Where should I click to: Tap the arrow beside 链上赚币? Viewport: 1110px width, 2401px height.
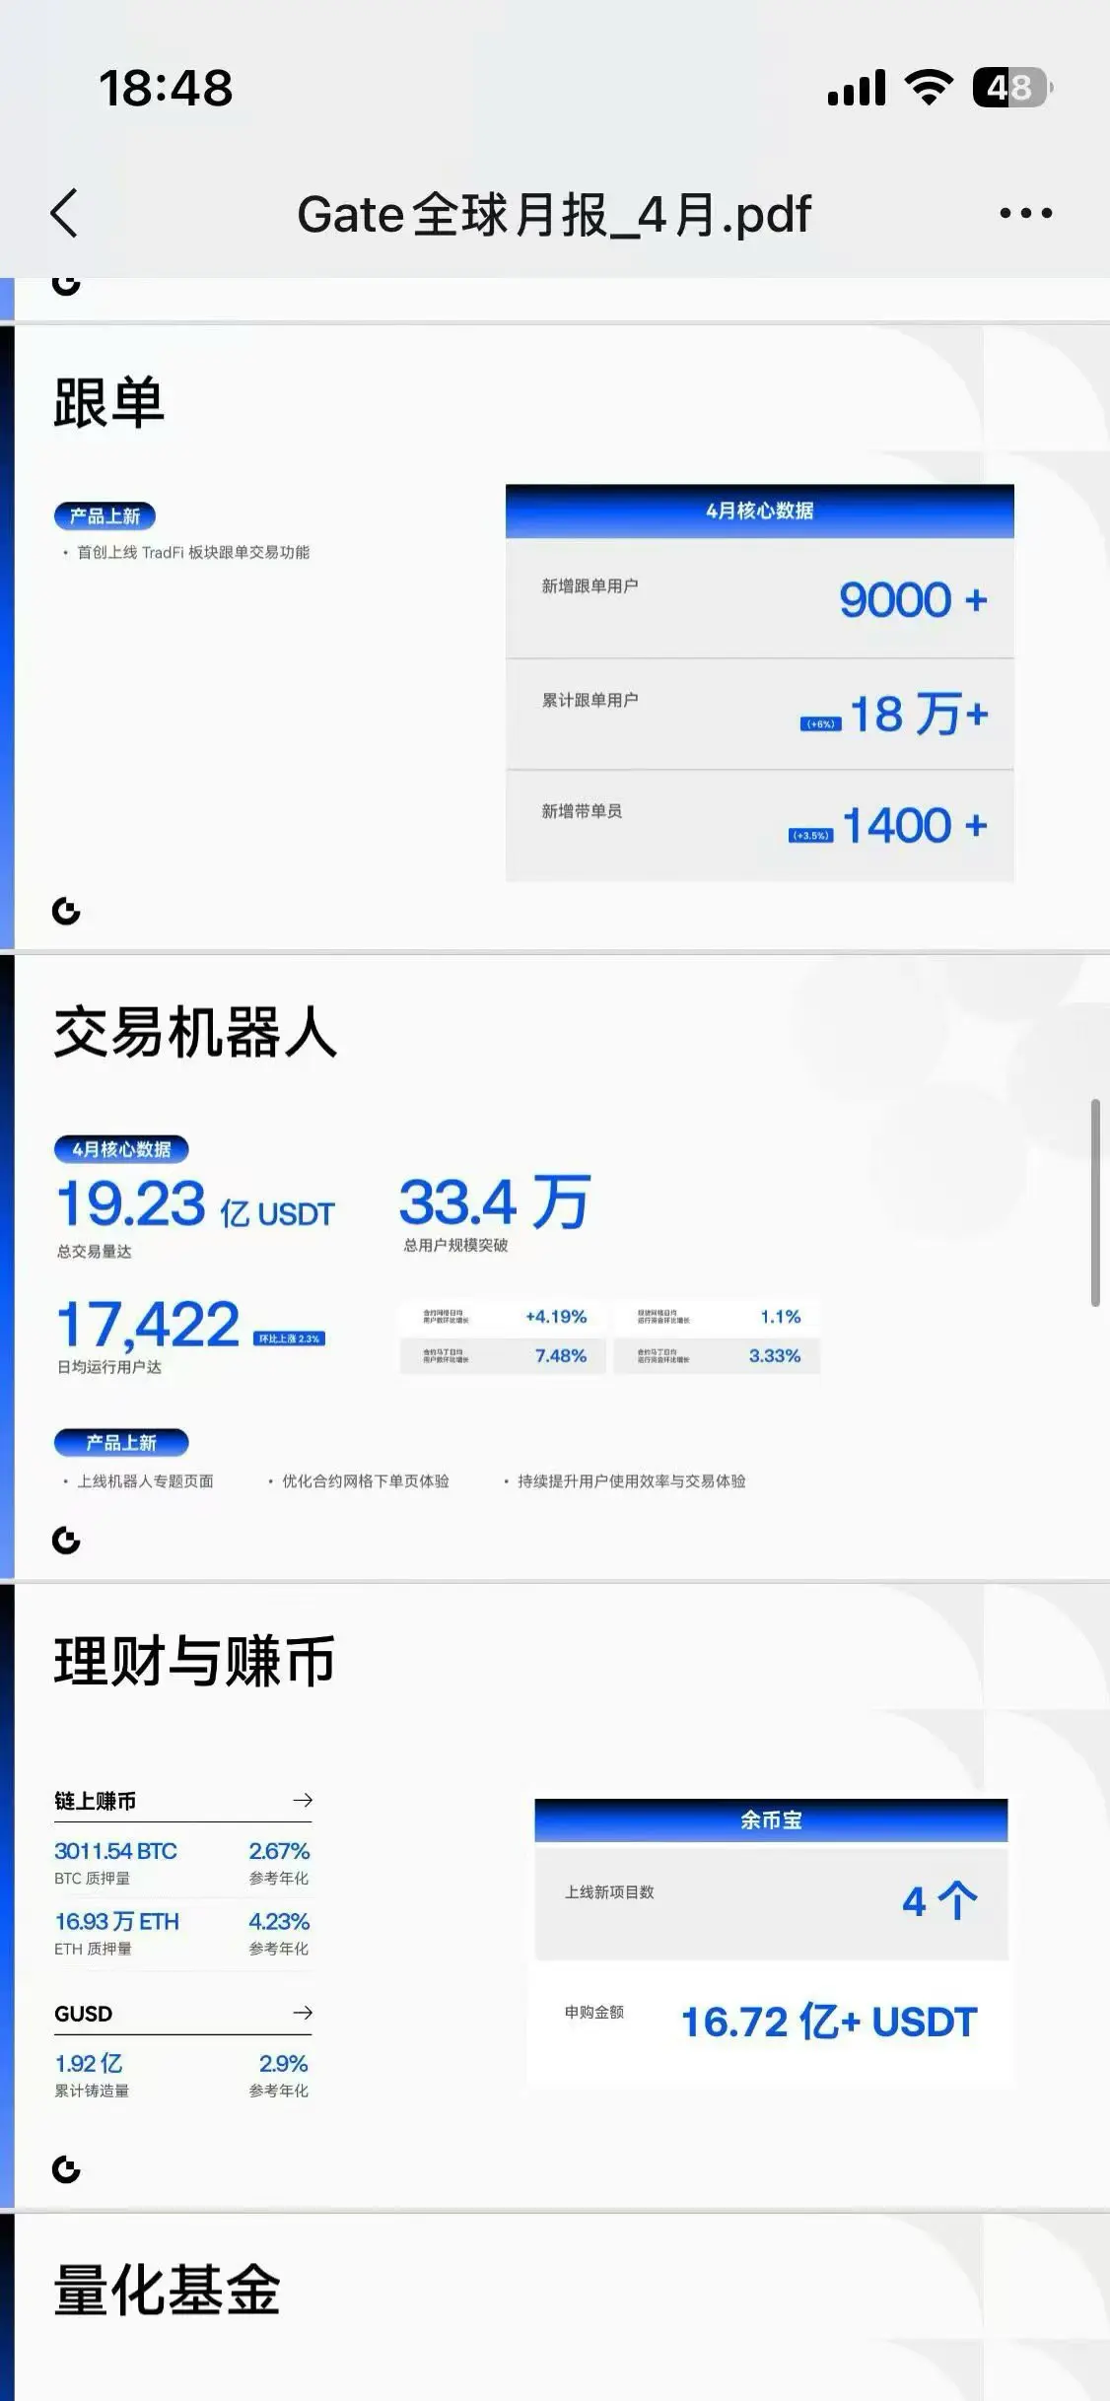point(303,1800)
